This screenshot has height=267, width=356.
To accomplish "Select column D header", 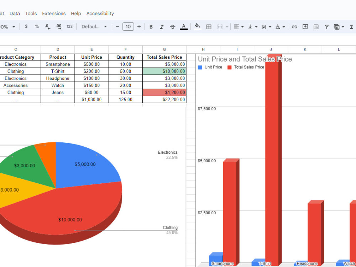I will (58, 49).
